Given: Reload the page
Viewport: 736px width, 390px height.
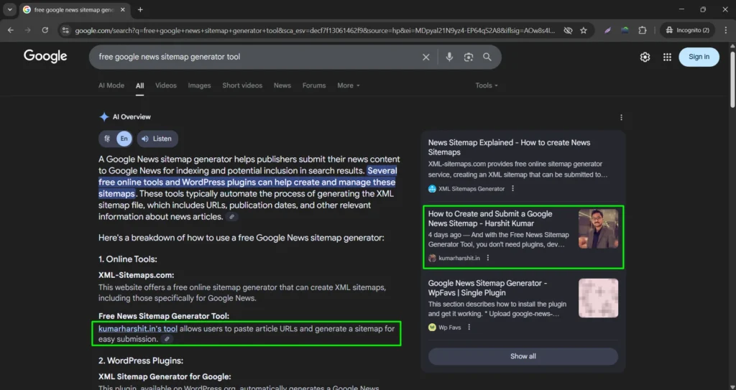Looking at the screenshot, I should tap(45, 30).
